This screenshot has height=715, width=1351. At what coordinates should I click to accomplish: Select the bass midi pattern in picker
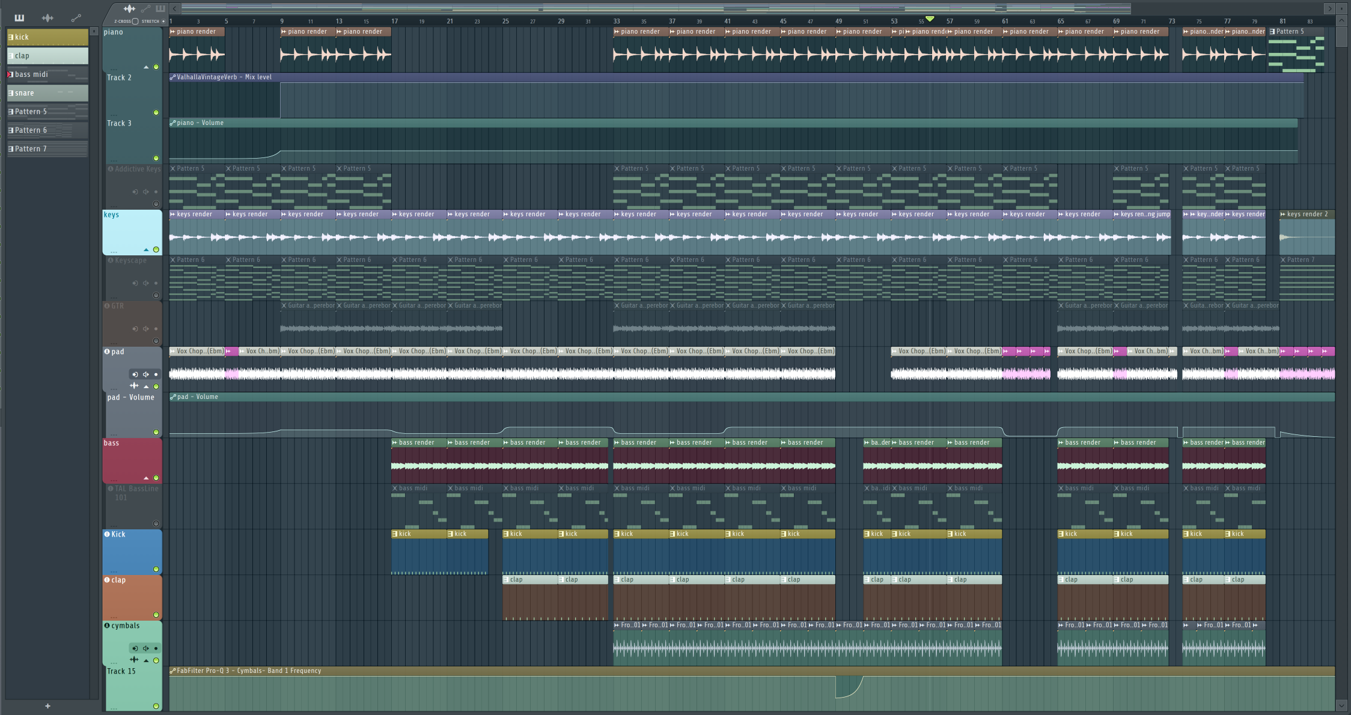[x=47, y=75]
